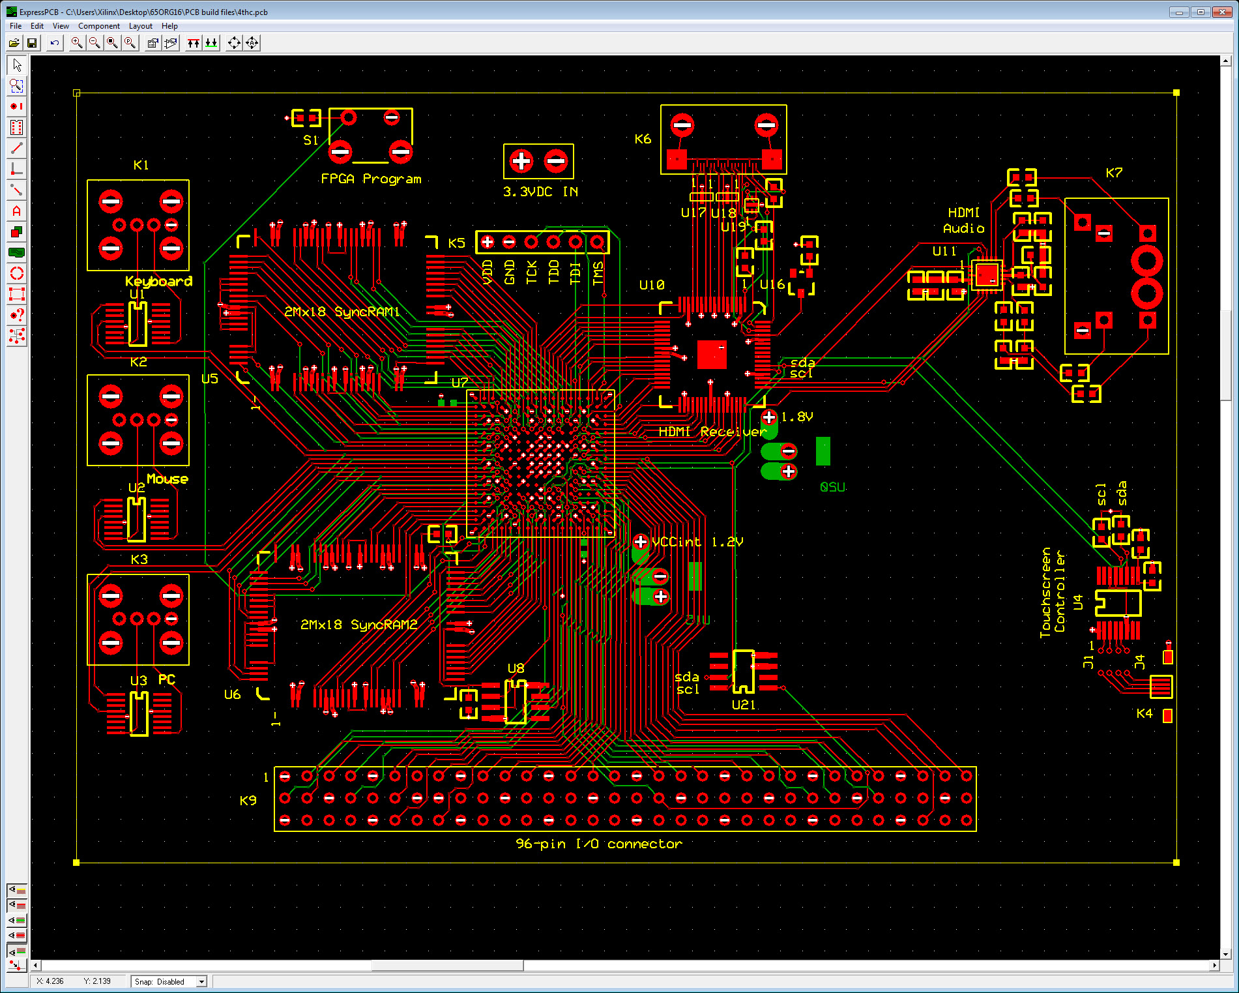Select the Place Component tool
This screenshot has height=993, width=1239.
[17, 127]
